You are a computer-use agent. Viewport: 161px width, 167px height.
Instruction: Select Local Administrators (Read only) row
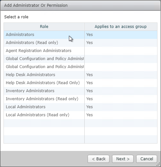coord(80,115)
